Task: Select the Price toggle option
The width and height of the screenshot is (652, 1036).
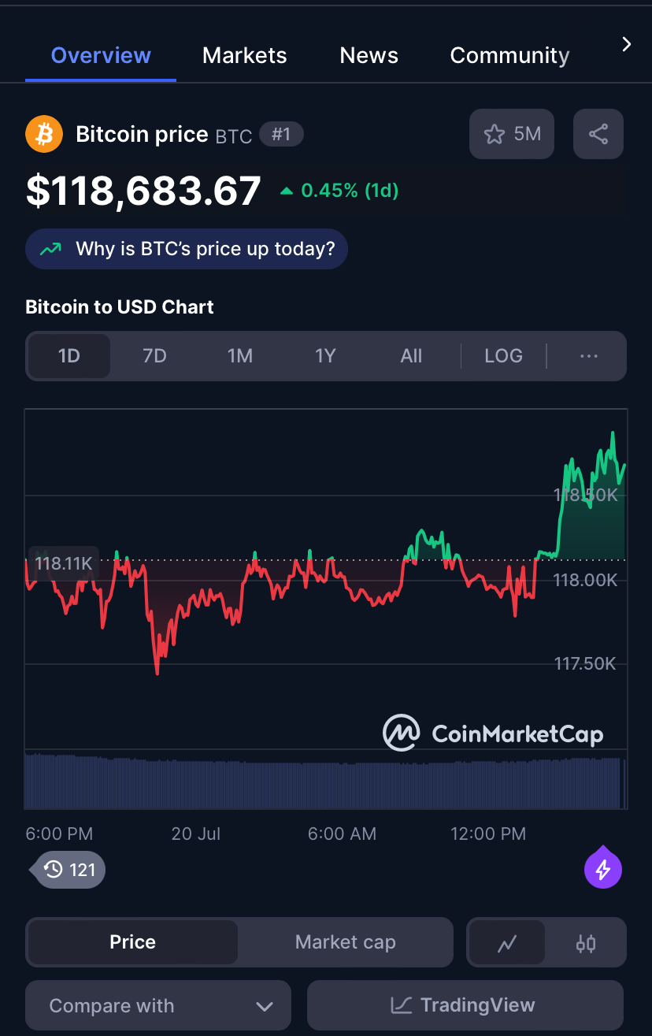Action: click(x=132, y=942)
